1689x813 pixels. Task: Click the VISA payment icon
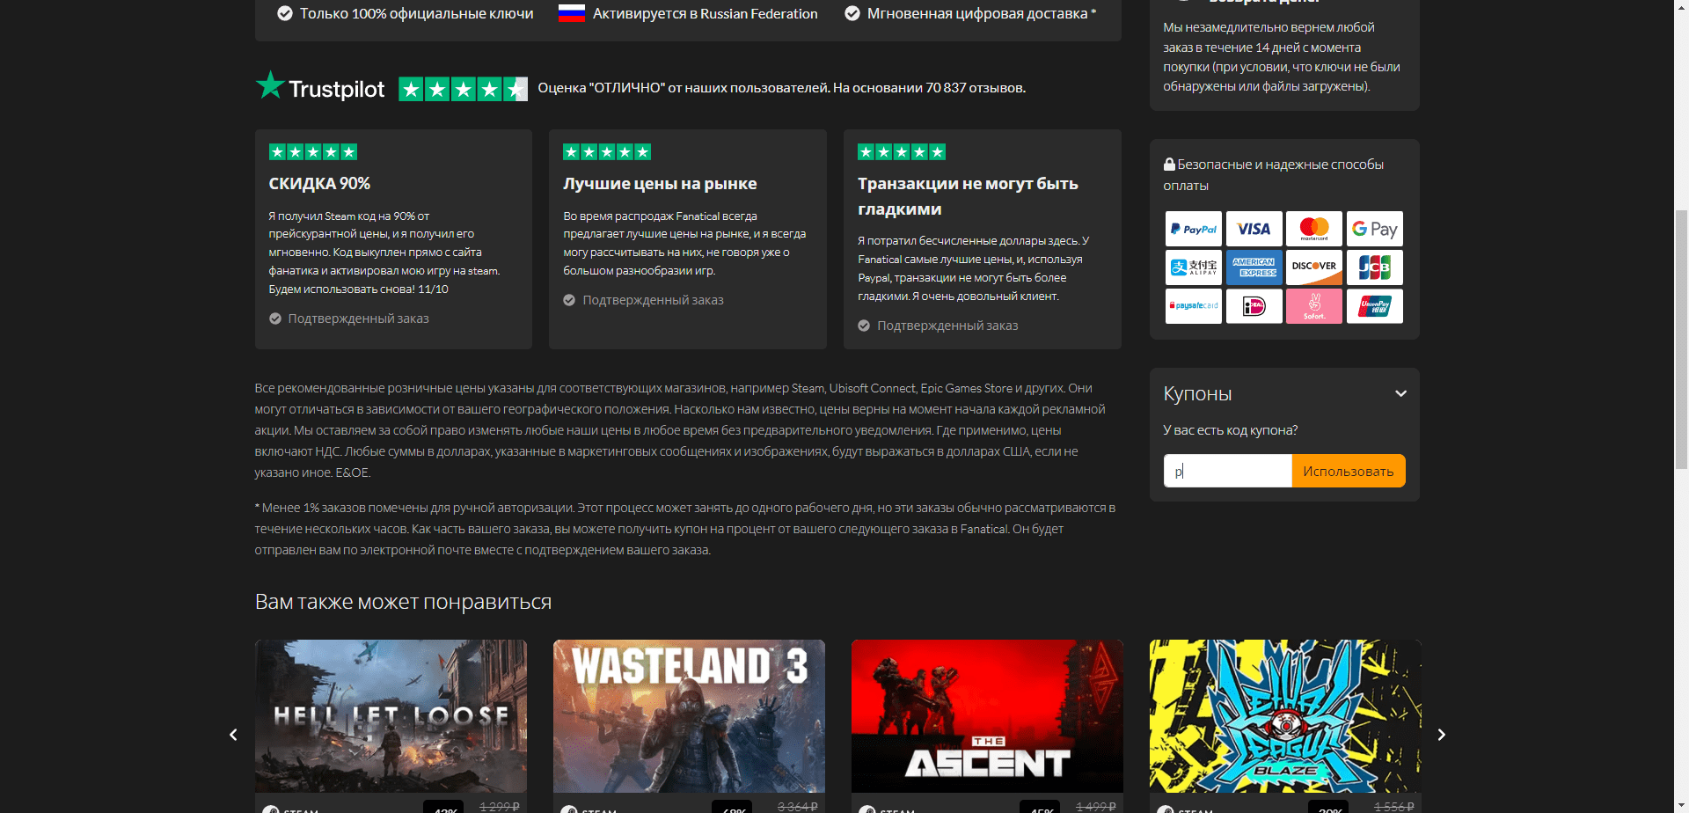coord(1254,229)
